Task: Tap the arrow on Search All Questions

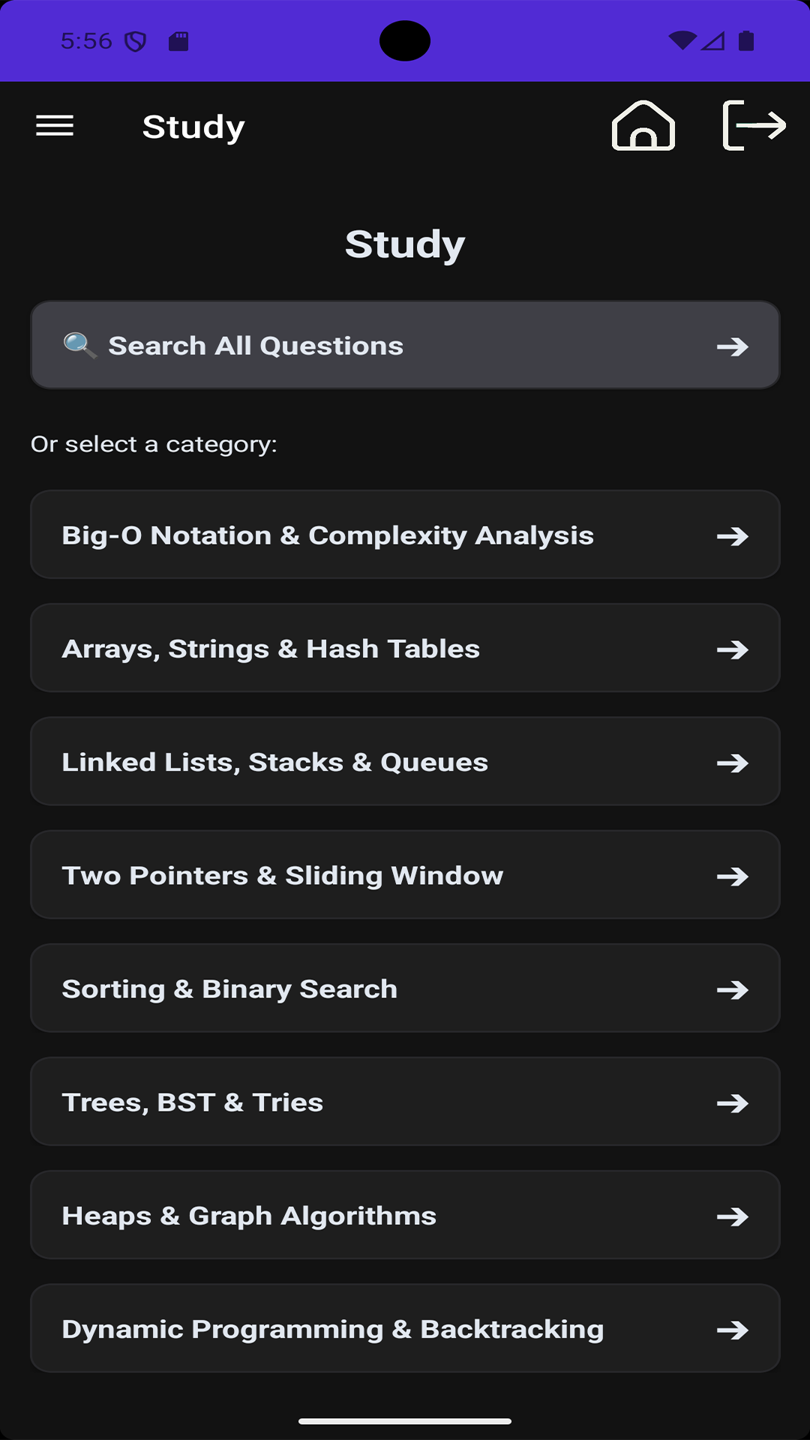Action: tap(733, 346)
